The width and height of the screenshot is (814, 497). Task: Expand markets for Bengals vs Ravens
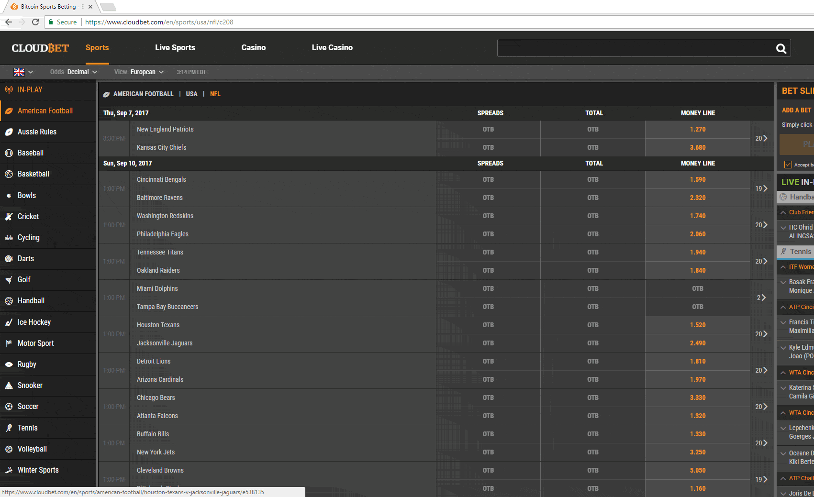(x=761, y=188)
